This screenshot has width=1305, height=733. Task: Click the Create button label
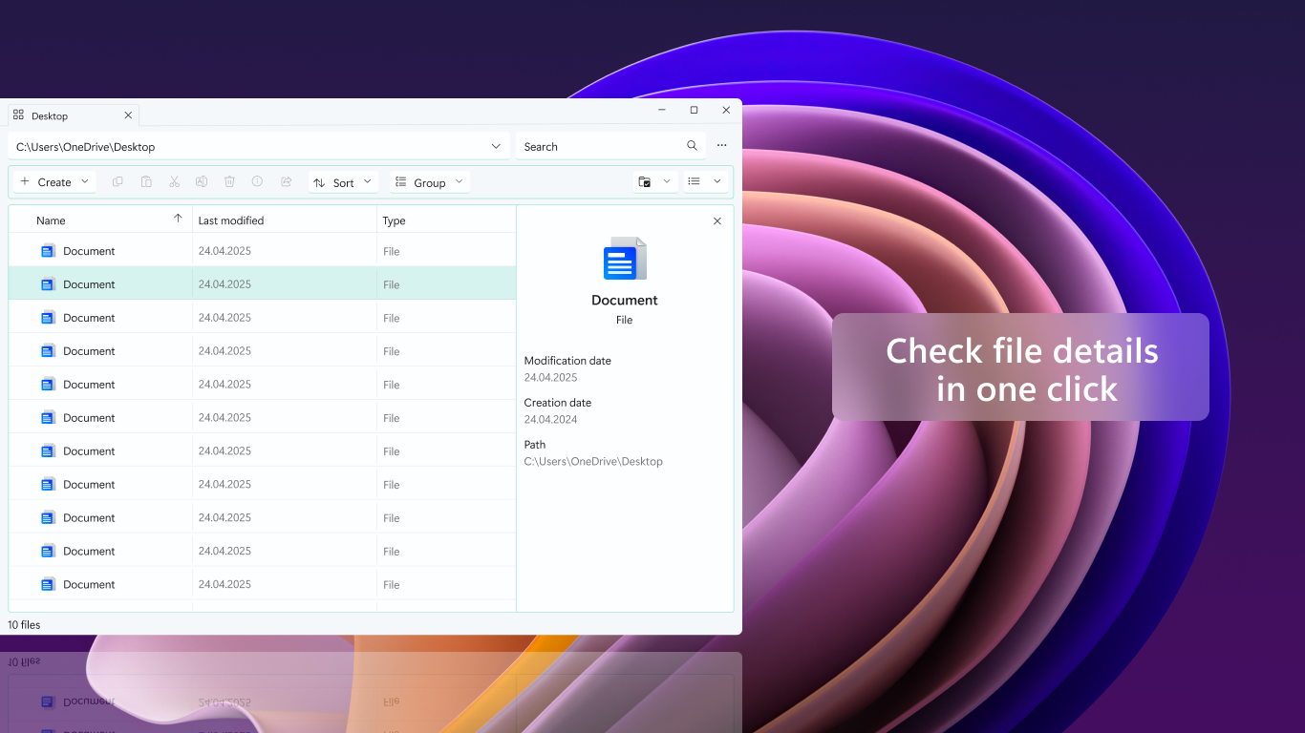[54, 182]
